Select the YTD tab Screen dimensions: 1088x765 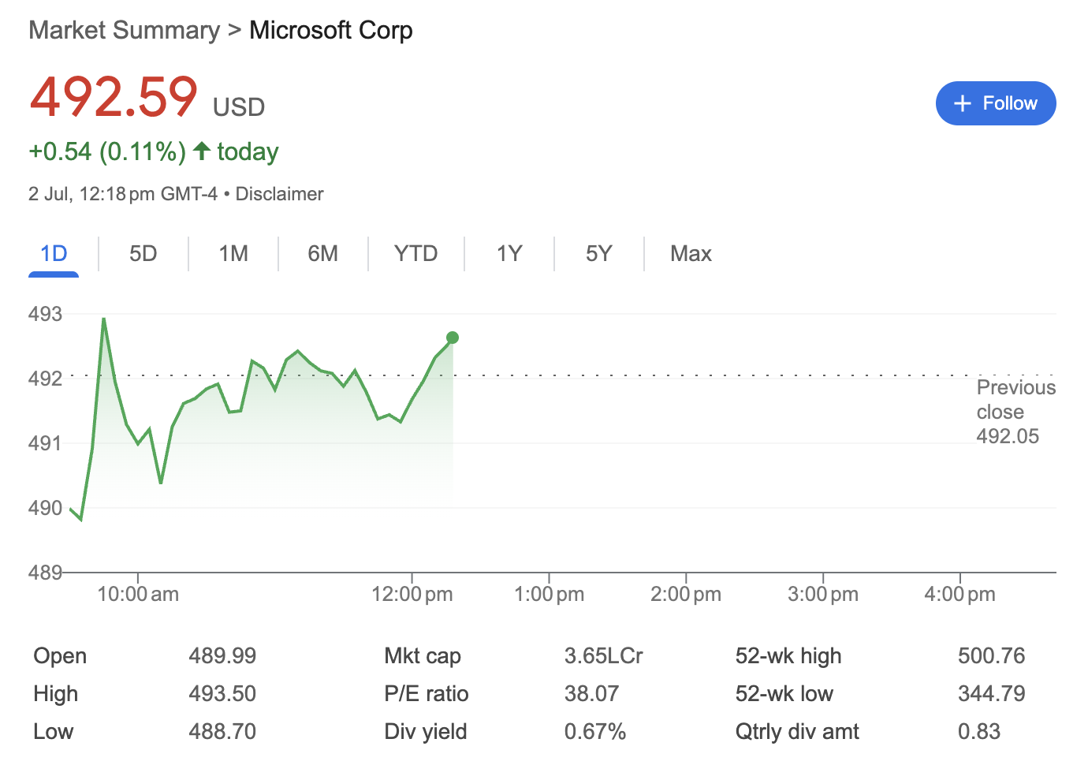click(415, 253)
